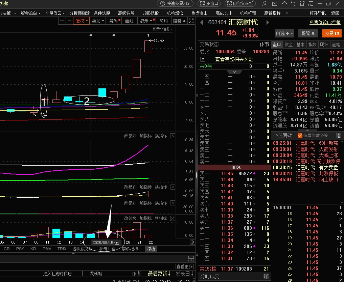Open 分析师指数 menu item
344x282 pixels.
tap(79, 13)
